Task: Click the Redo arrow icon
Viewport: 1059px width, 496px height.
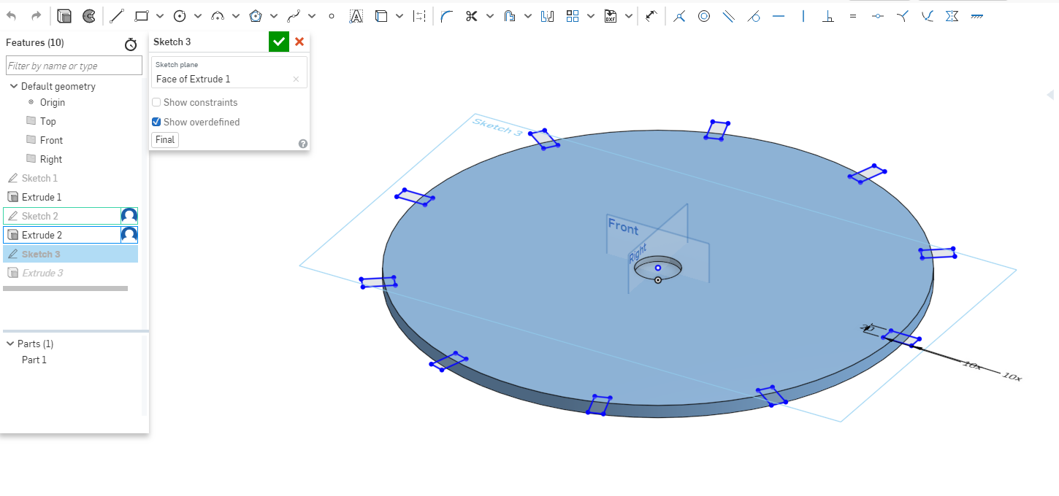Action: [x=36, y=15]
